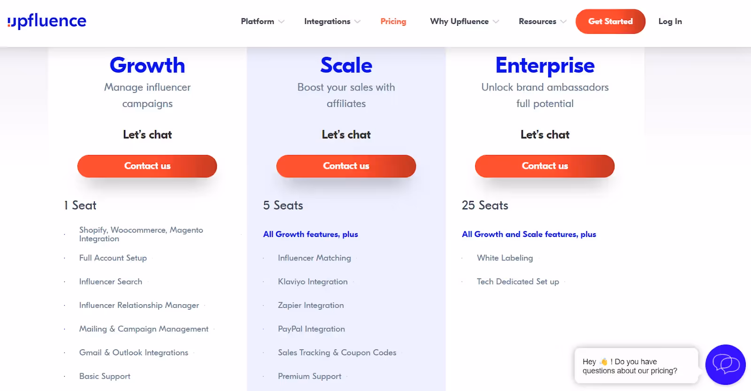This screenshot has width=751, height=391.
Task: Click the Upfluence logo
Action: click(46, 21)
